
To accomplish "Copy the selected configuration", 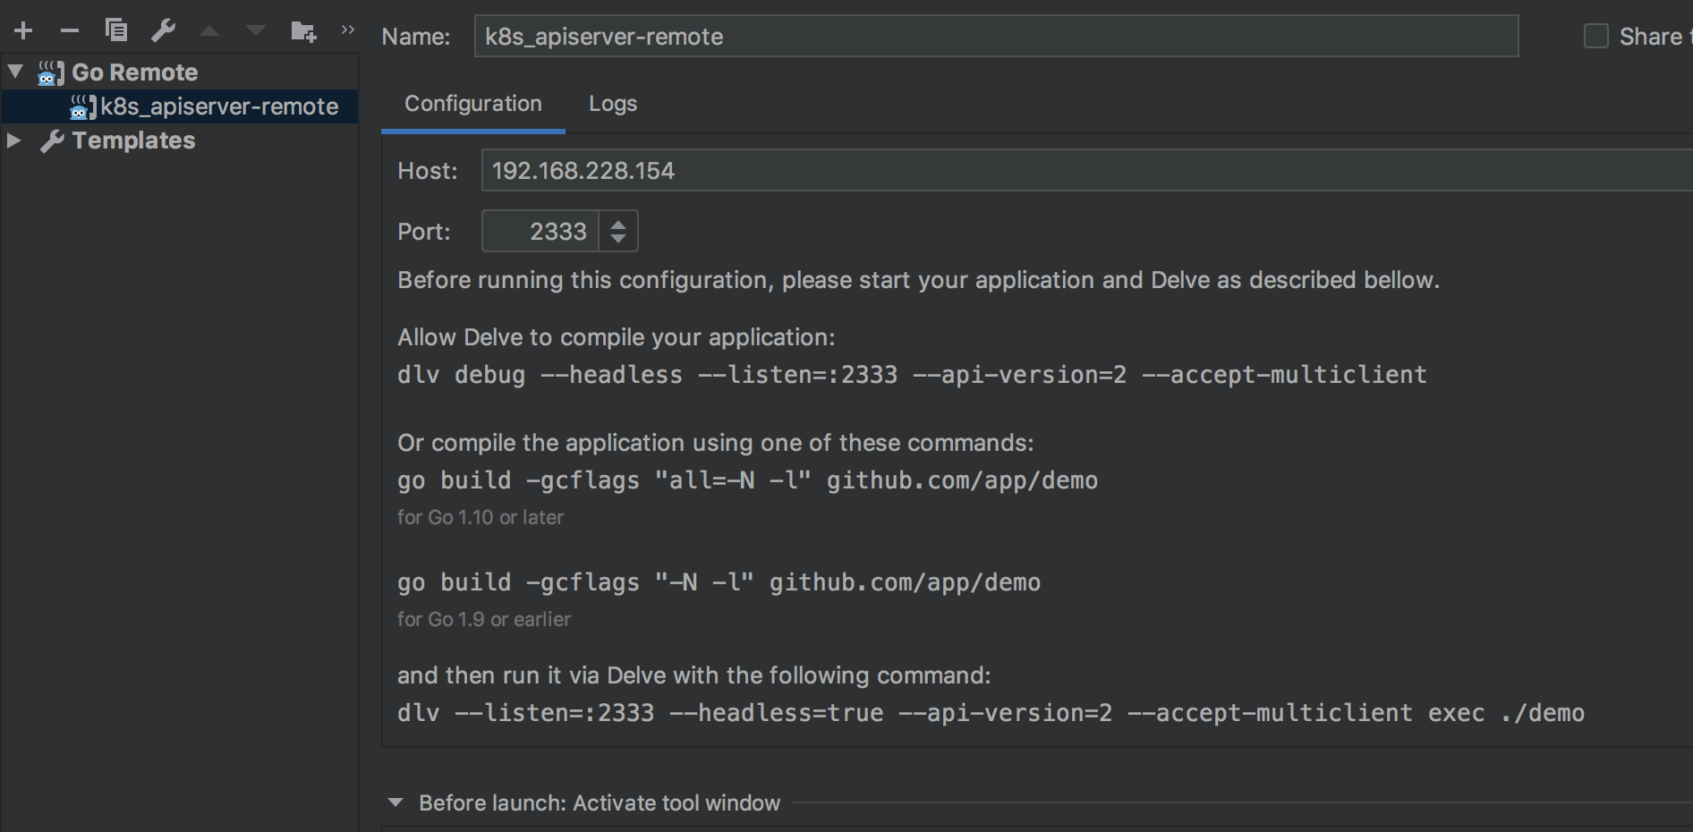I will (x=116, y=30).
